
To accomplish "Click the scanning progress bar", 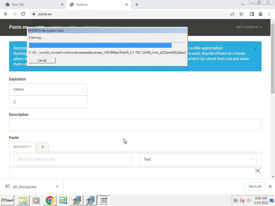I will coord(107,45).
